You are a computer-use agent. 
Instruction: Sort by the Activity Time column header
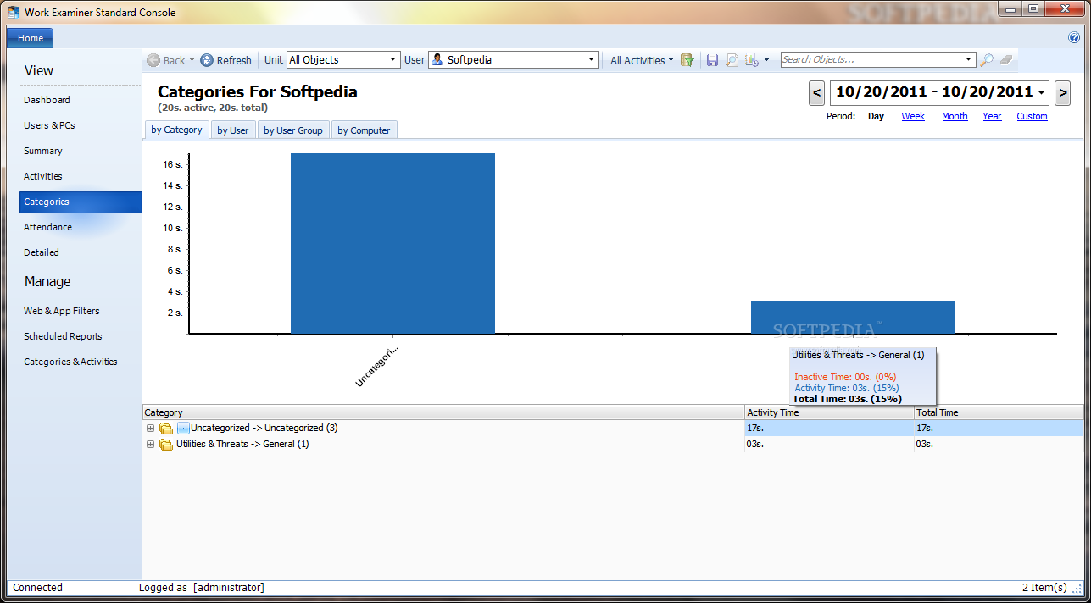(829, 412)
